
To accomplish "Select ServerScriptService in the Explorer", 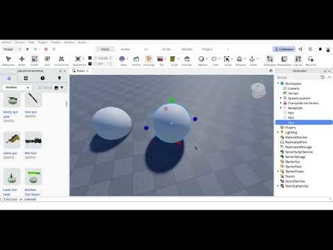I will [299, 152].
